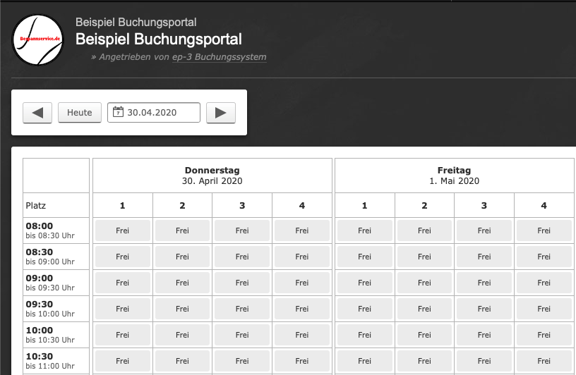Book Friday court 1 at 08:00

[x=364, y=230]
